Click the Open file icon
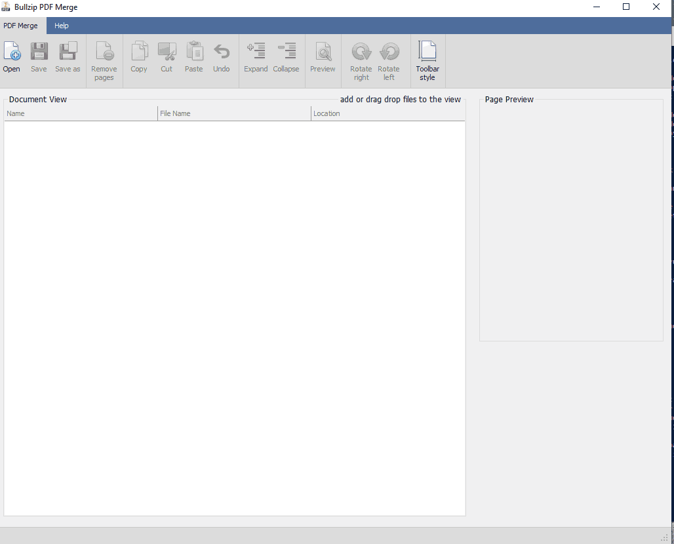This screenshot has width=674, height=544. click(x=12, y=52)
